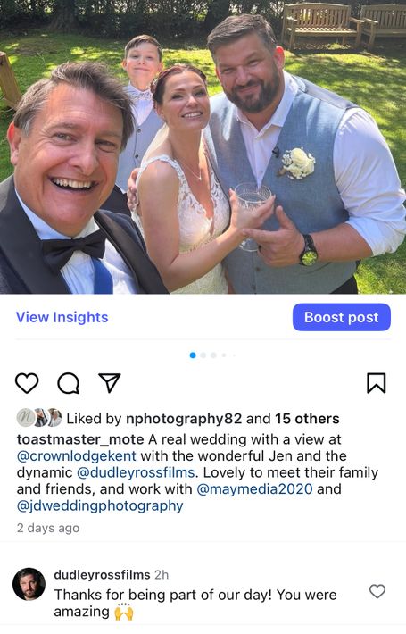Viewport: 406px width, 634px height.
Task: Open @dudleyrossfilms mention in caption
Action: 136,472
